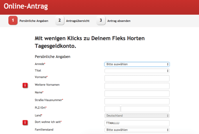Click into the Weitere Vornamen field
Image resolution: width=199 pixels, height=134 pixels.
[x=137, y=86]
